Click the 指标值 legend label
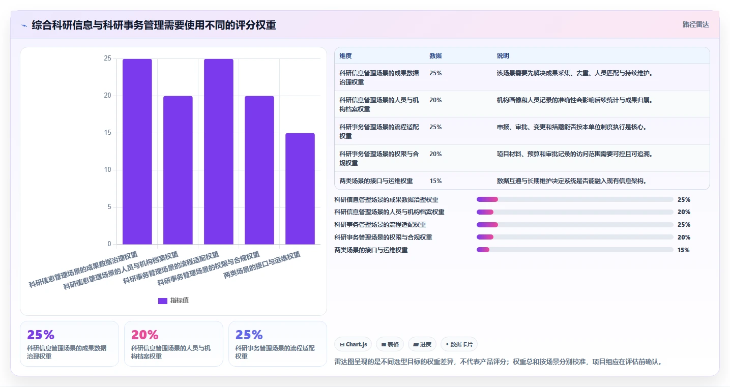730x387 pixels. tap(180, 301)
